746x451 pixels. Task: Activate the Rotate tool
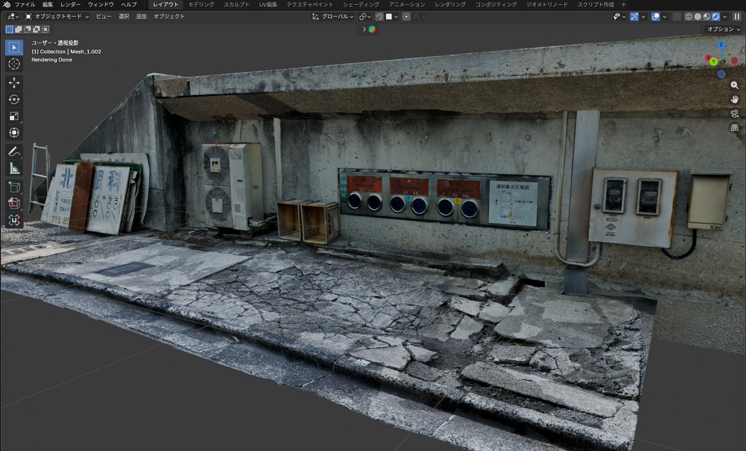pos(14,100)
